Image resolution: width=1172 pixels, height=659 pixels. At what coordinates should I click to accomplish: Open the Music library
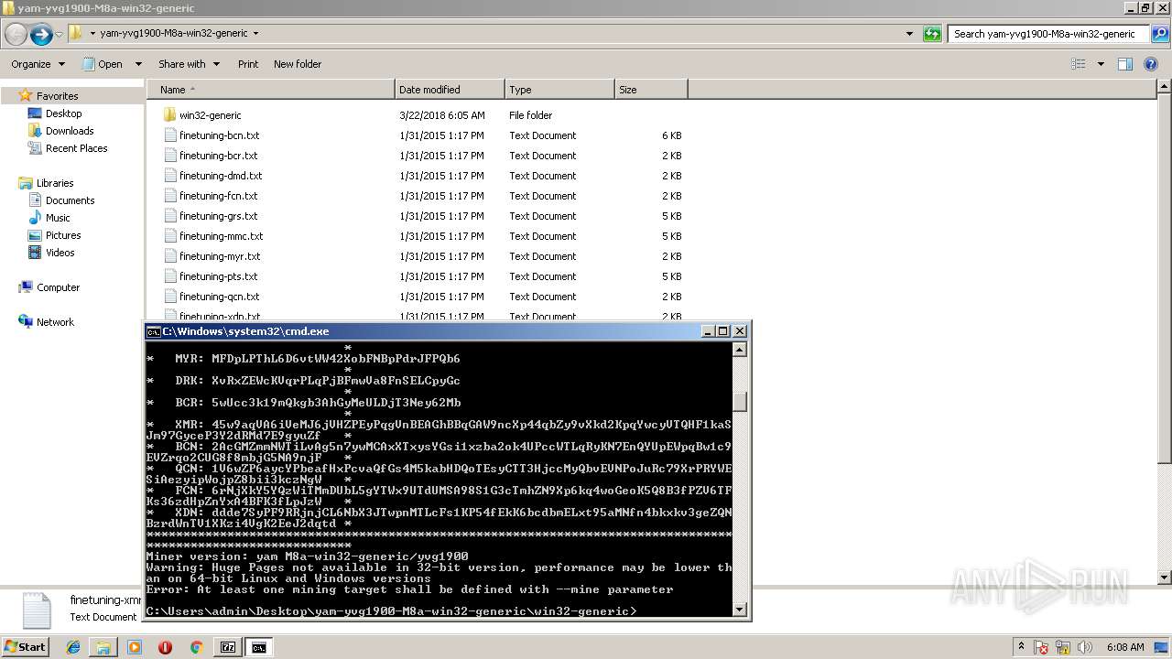(x=58, y=218)
